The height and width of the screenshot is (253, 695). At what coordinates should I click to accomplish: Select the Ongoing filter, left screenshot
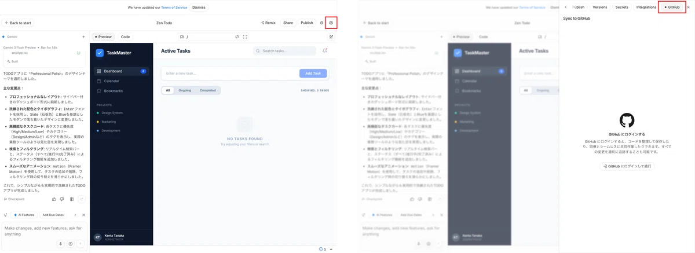pos(185,90)
